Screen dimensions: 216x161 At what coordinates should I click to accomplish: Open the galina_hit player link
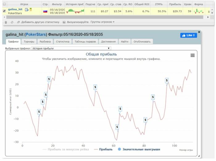click(x=15, y=9)
